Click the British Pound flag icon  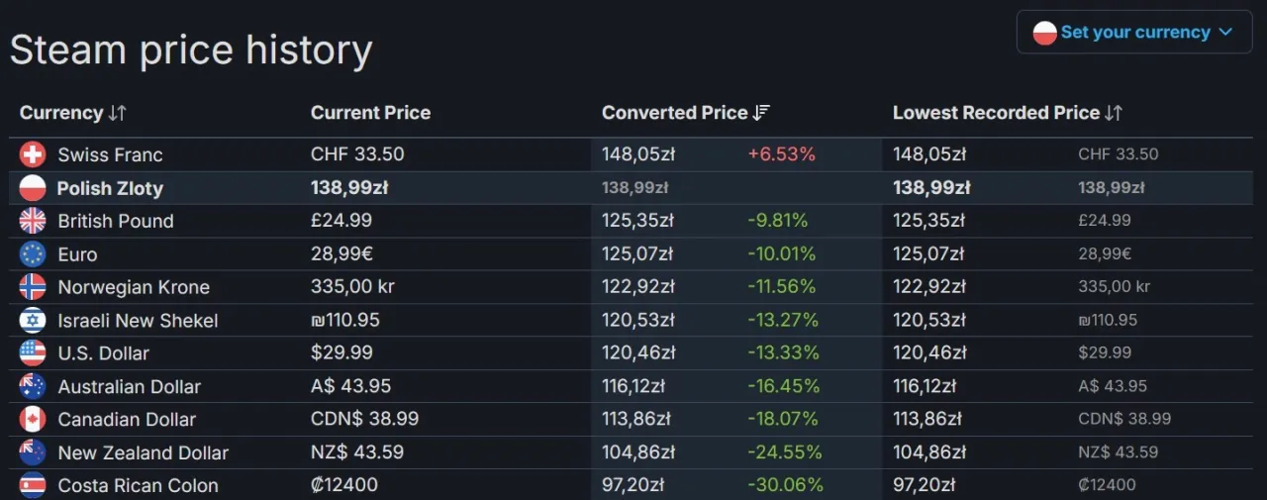point(33,221)
